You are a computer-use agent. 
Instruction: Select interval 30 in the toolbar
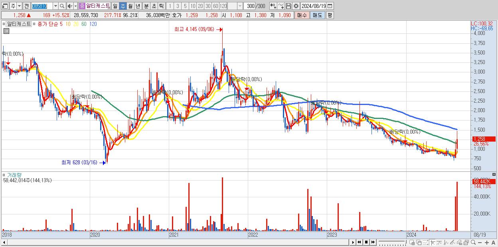click(x=208, y=6)
